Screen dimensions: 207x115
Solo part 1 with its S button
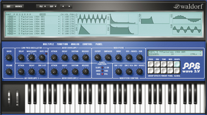click(12, 17)
